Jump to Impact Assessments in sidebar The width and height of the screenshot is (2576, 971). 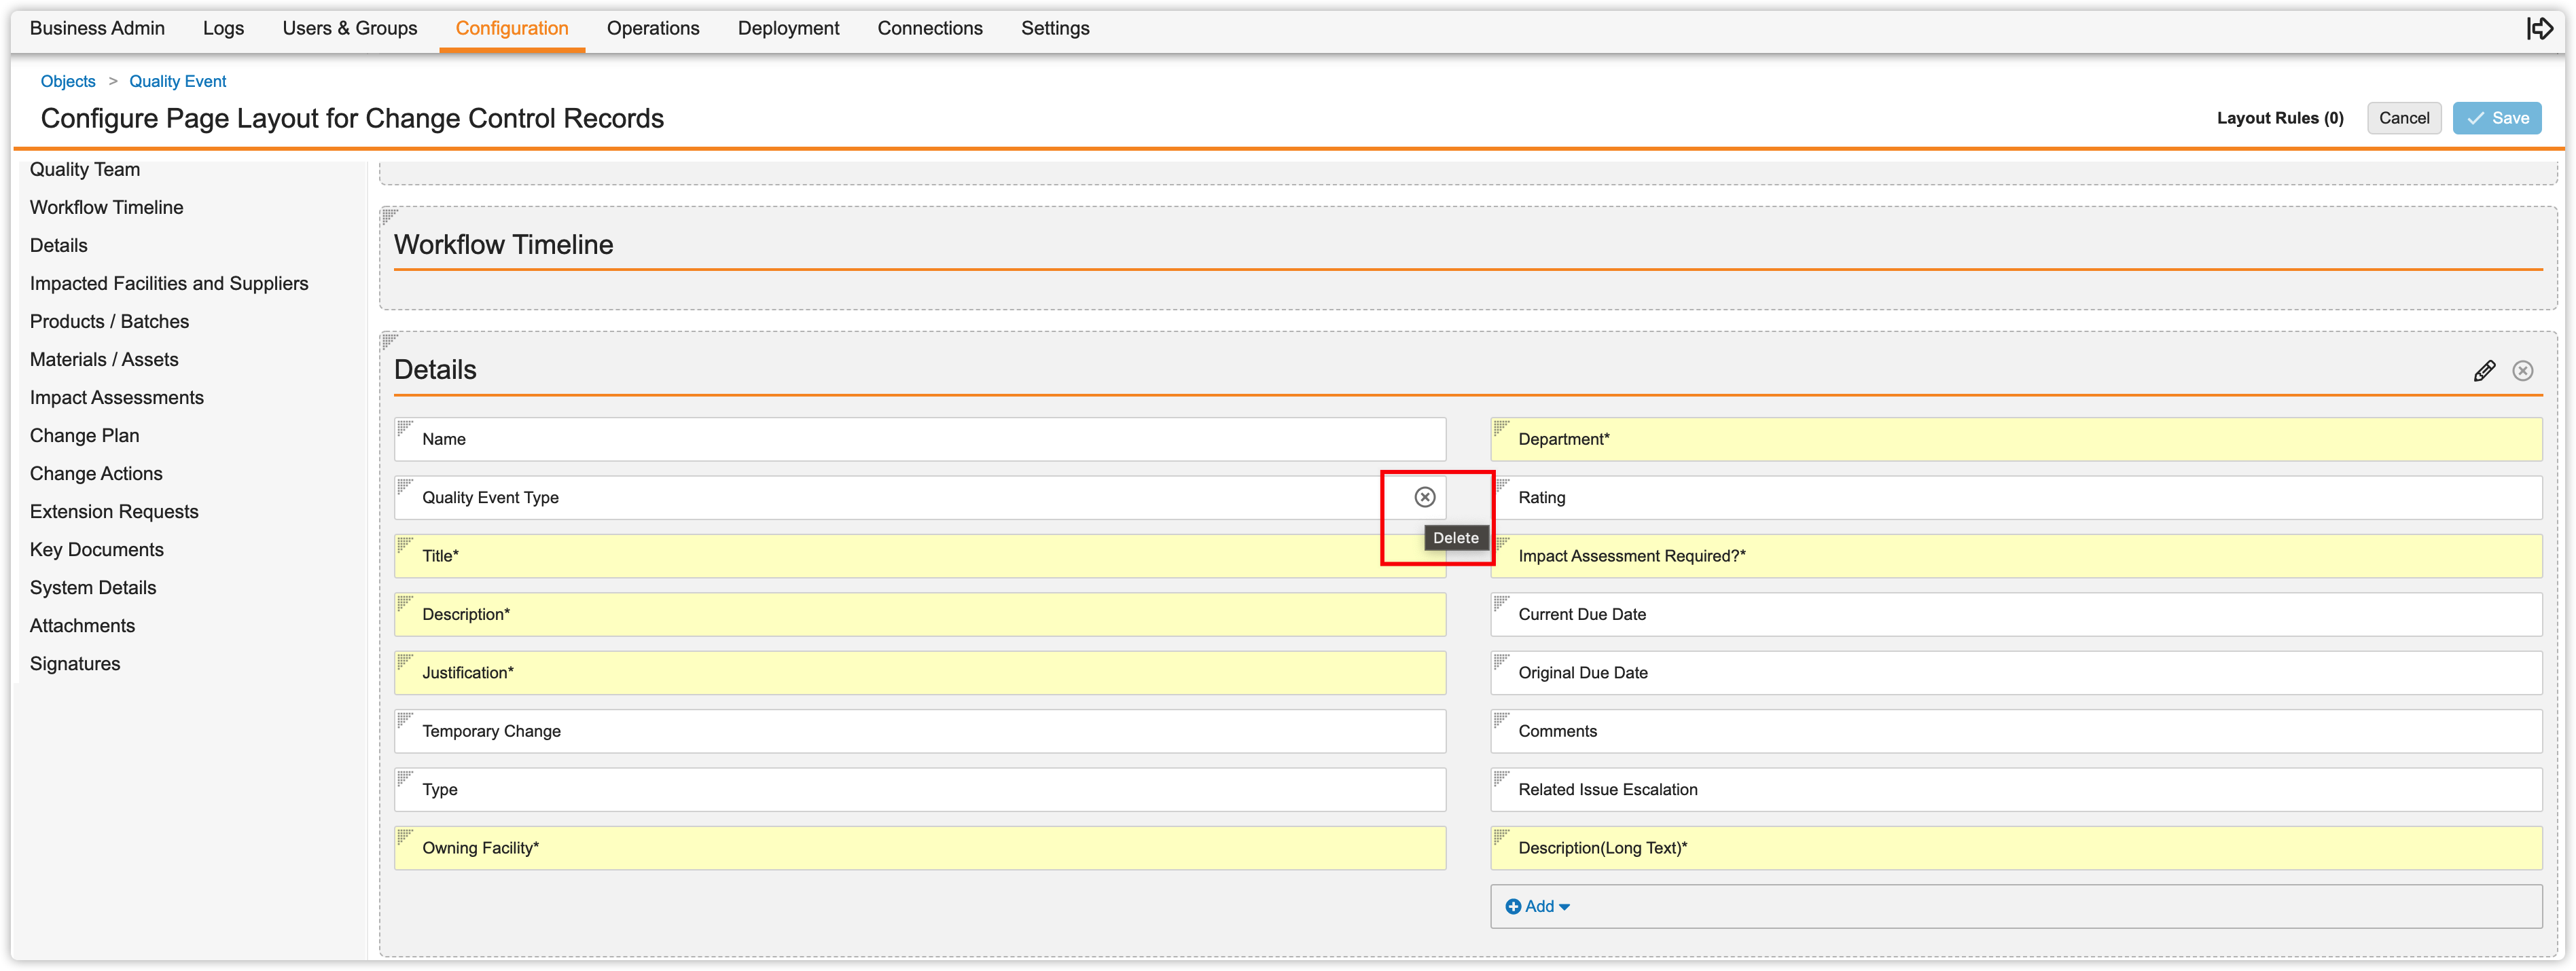tap(117, 397)
